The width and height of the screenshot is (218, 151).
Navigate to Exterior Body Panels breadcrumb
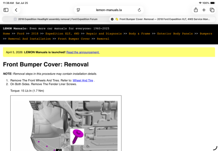point(175,34)
